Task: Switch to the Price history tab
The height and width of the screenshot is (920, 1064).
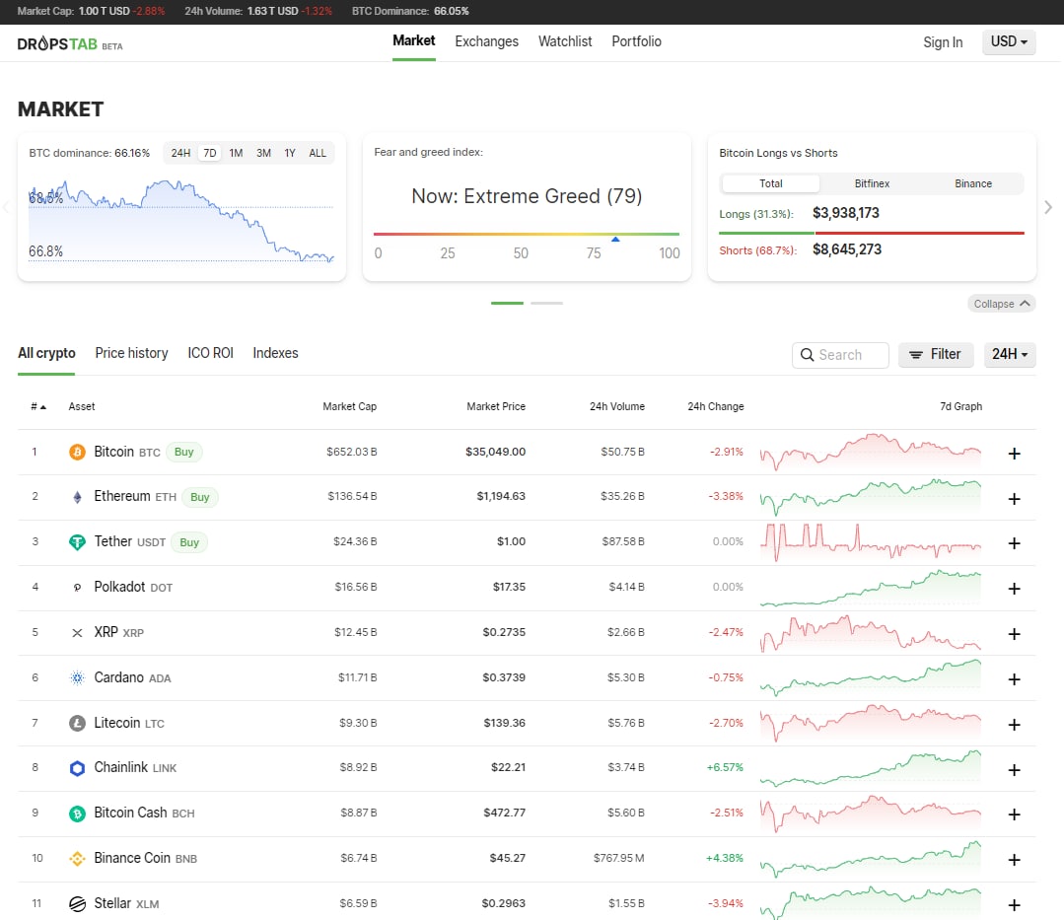Action: click(131, 353)
